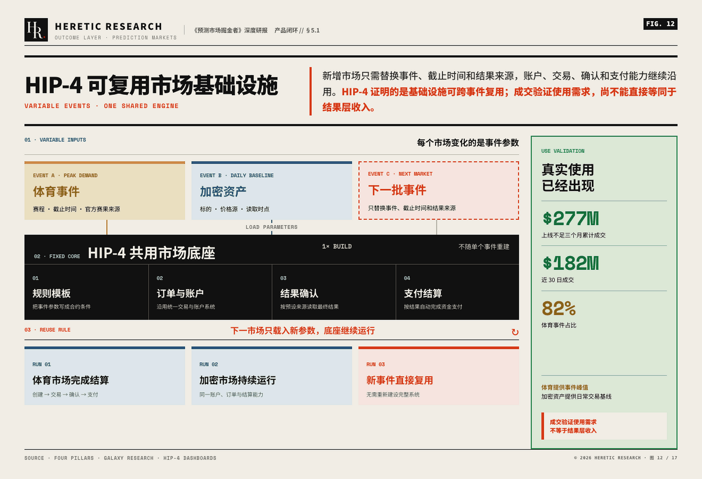
Task: Click '加密资产提供日常交易基线' text
Action: click(x=576, y=396)
